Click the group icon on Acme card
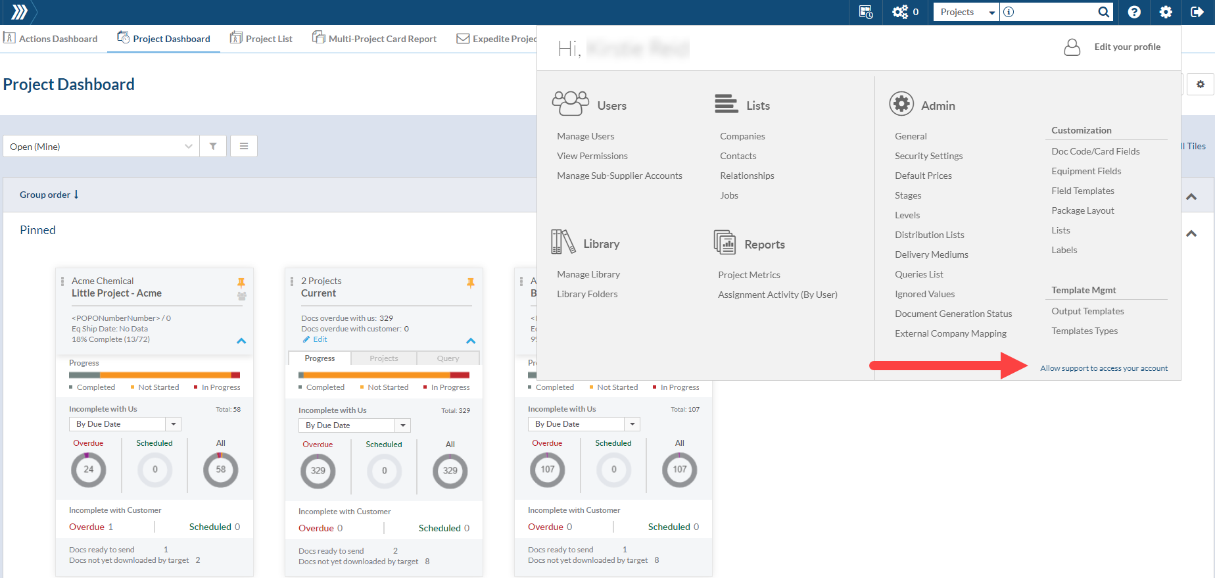The height and width of the screenshot is (578, 1215). (x=242, y=296)
